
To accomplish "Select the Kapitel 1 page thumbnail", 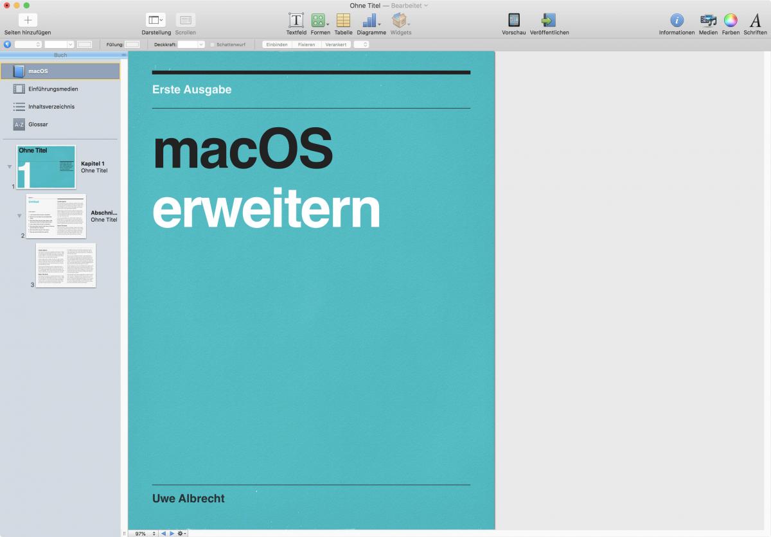I will tap(46, 167).
